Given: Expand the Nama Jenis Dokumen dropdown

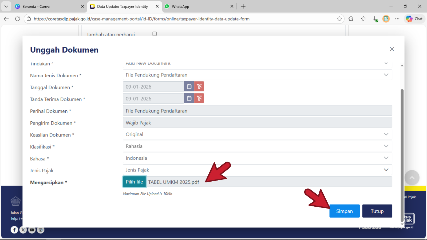Looking at the screenshot, I should [257, 75].
